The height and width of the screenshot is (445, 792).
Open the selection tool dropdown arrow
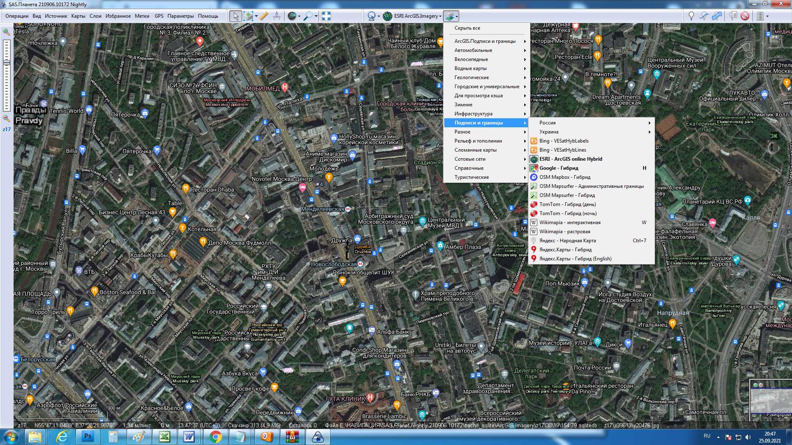pos(256,16)
